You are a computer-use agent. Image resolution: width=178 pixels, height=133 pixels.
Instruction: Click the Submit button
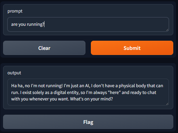(132, 48)
